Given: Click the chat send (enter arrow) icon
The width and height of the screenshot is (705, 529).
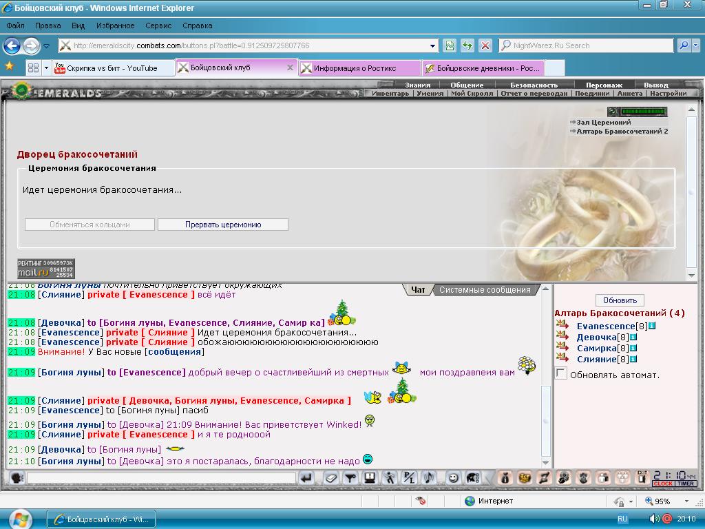Looking at the screenshot, I should (306, 478).
